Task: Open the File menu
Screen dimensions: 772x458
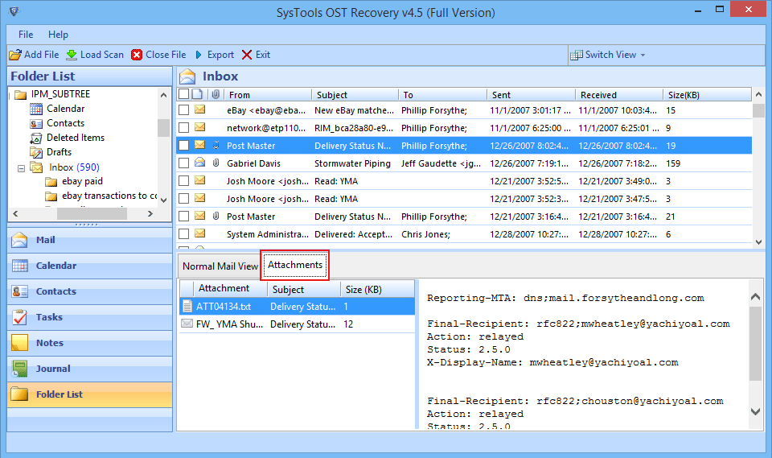Action: coord(26,35)
